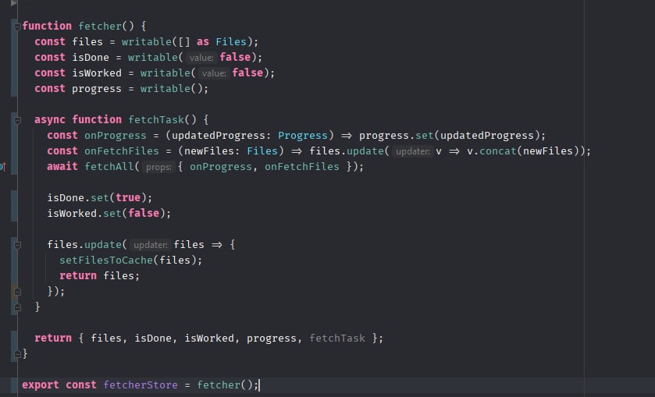Click the 'async' keyword
This screenshot has height=397, width=655.
[50, 120]
